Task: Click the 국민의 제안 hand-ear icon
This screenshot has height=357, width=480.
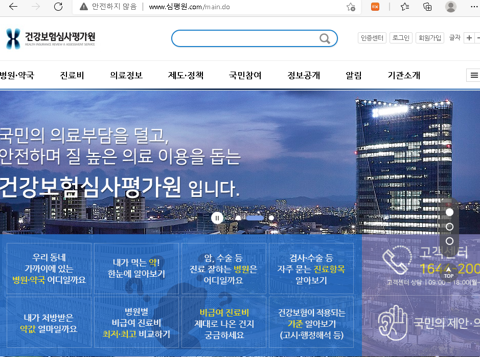Action: [x=393, y=323]
